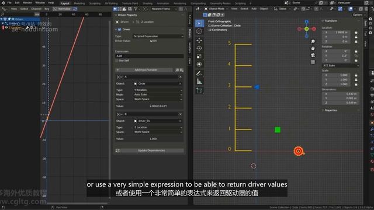Clear the Circle object field
374x210 pixels.
pyautogui.click(x=180, y=83)
